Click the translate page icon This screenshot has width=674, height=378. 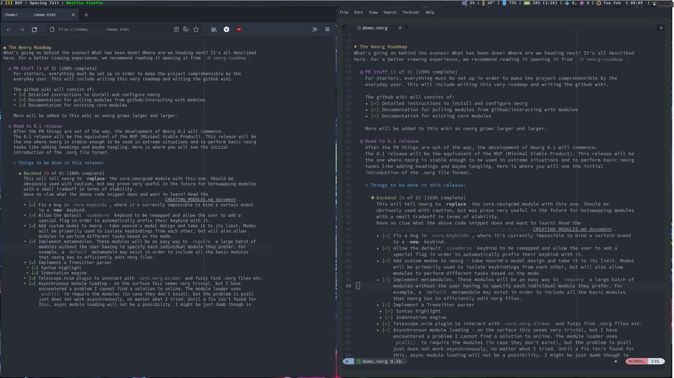[x=186, y=30]
